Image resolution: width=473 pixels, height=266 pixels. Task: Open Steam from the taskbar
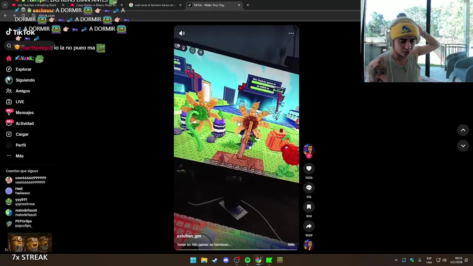tap(215, 260)
